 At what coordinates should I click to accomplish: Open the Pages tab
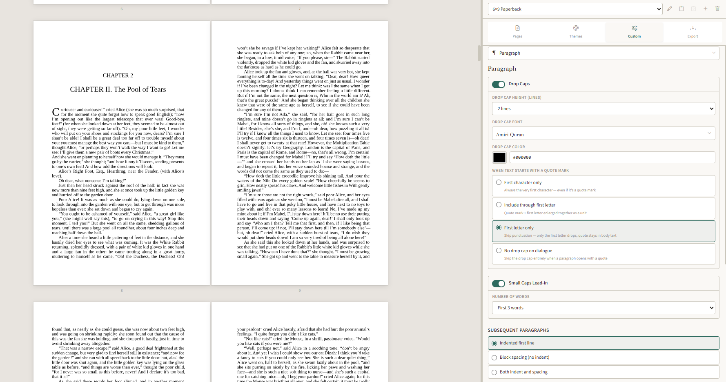[517, 32]
